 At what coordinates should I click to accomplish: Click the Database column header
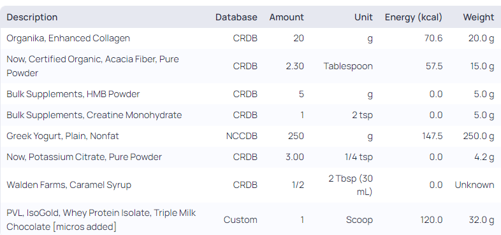pyautogui.click(x=236, y=17)
